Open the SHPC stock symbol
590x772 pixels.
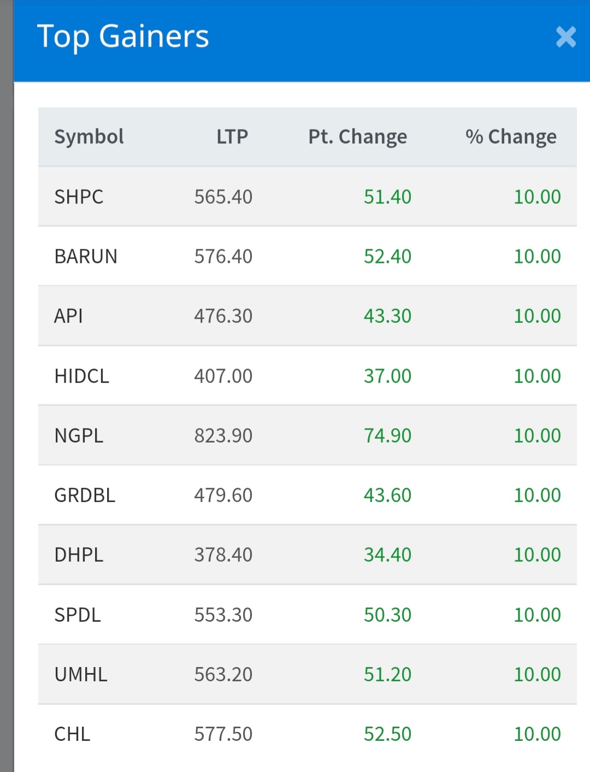(x=79, y=197)
